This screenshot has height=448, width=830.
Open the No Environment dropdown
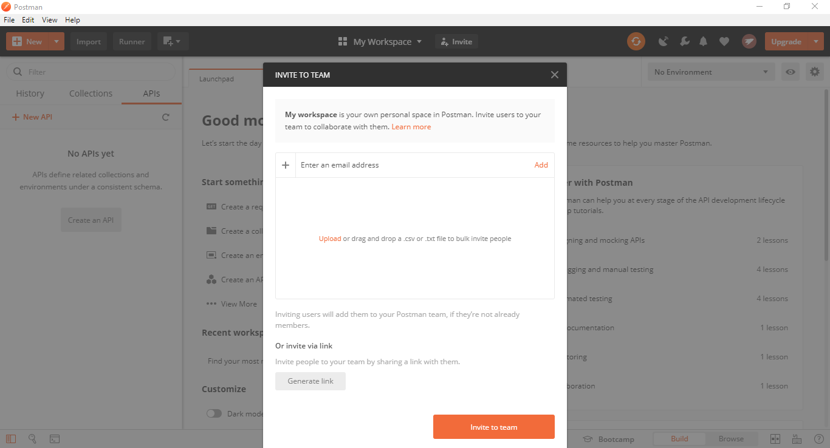(711, 72)
